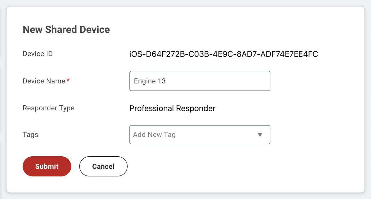Cancel the new shared device form
Image resolution: width=371 pixels, height=199 pixels.
coord(103,166)
